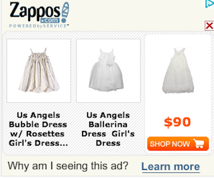Image resolution: width=214 pixels, height=178 pixels.
Task: Click the blue dot below the shoe print
Action: point(64,21)
